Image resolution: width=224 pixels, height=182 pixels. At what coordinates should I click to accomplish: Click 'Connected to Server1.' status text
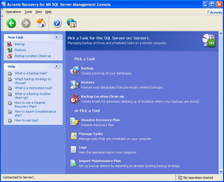tap(19, 178)
